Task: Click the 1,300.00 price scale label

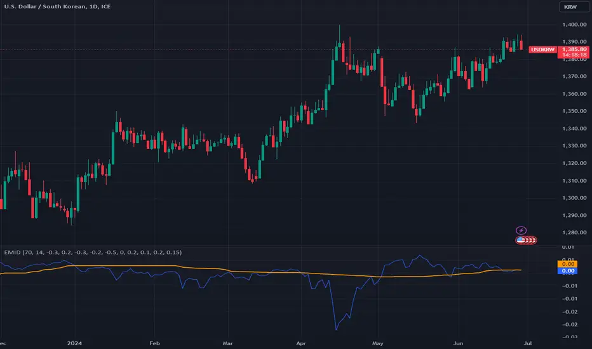Action: [574, 198]
